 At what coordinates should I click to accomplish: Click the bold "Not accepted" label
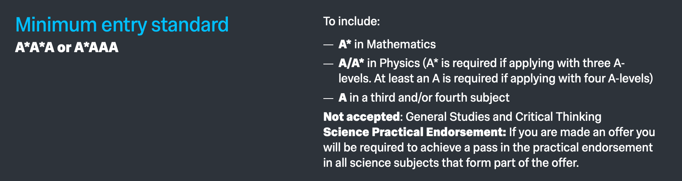click(361, 117)
